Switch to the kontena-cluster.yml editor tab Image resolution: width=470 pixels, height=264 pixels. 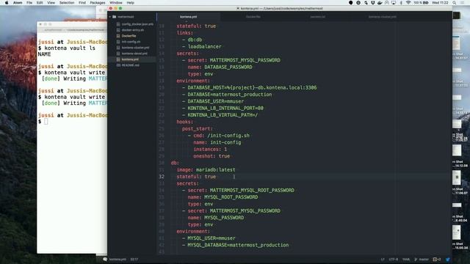point(382,17)
